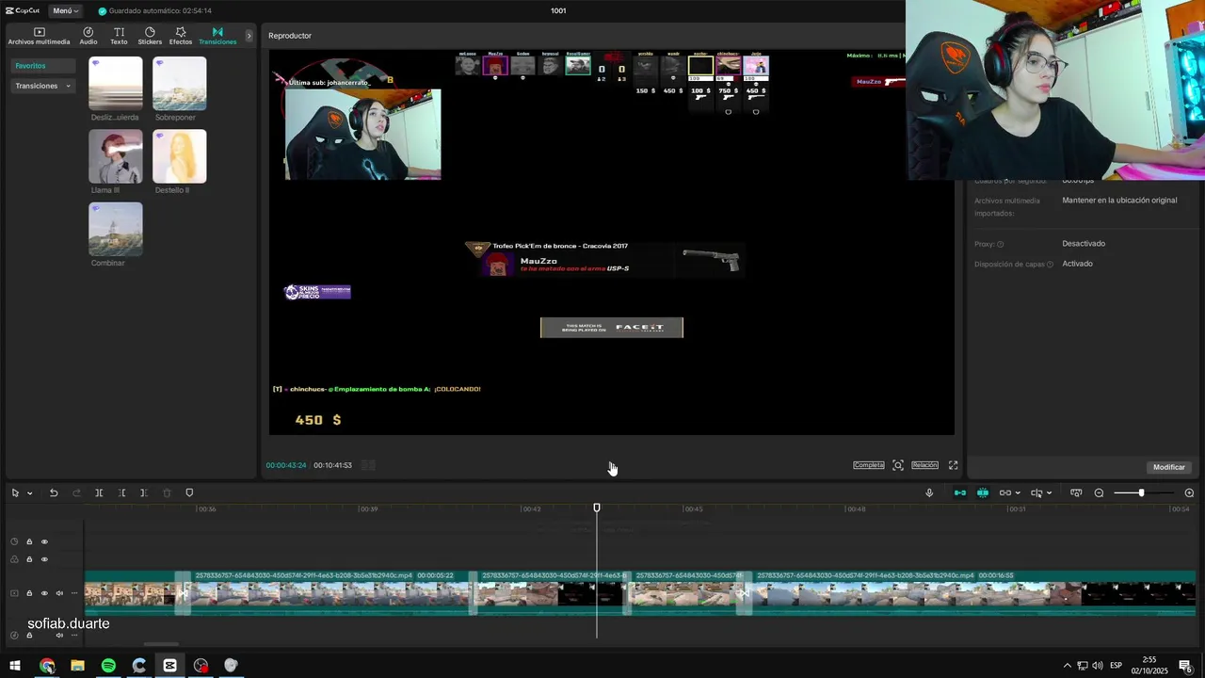Click the timeline caption/screen icon

pos(1075,492)
